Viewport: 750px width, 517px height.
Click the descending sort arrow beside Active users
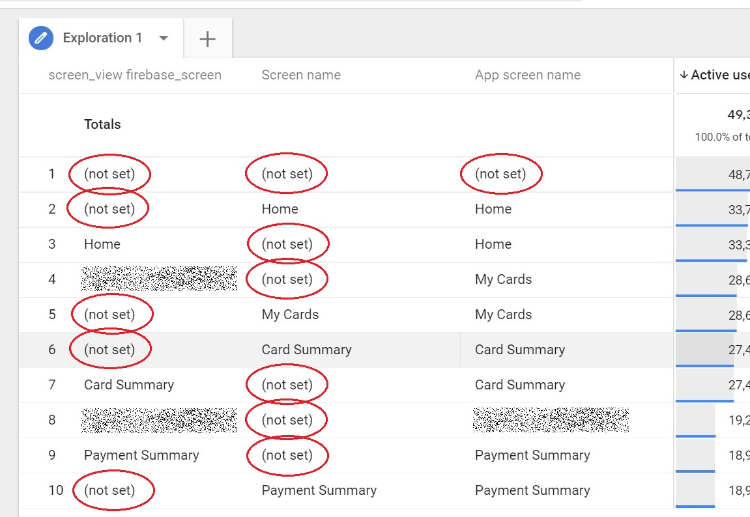pos(685,74)
